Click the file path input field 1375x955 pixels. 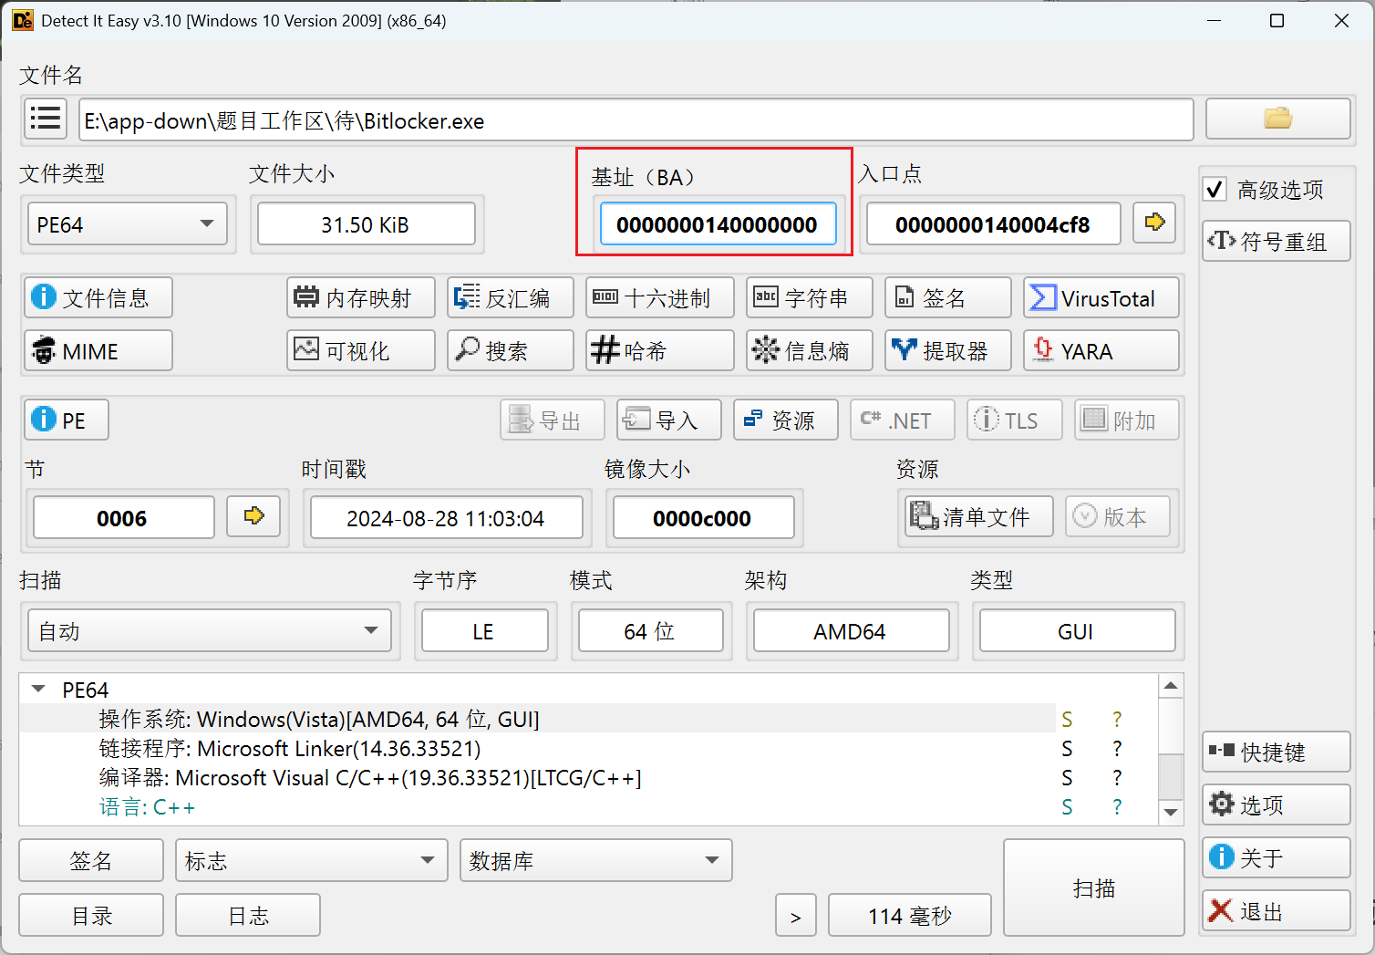tap(636, 120)
